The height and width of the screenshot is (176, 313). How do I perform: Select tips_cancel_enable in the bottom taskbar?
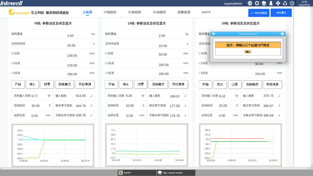tap(176, 173)
